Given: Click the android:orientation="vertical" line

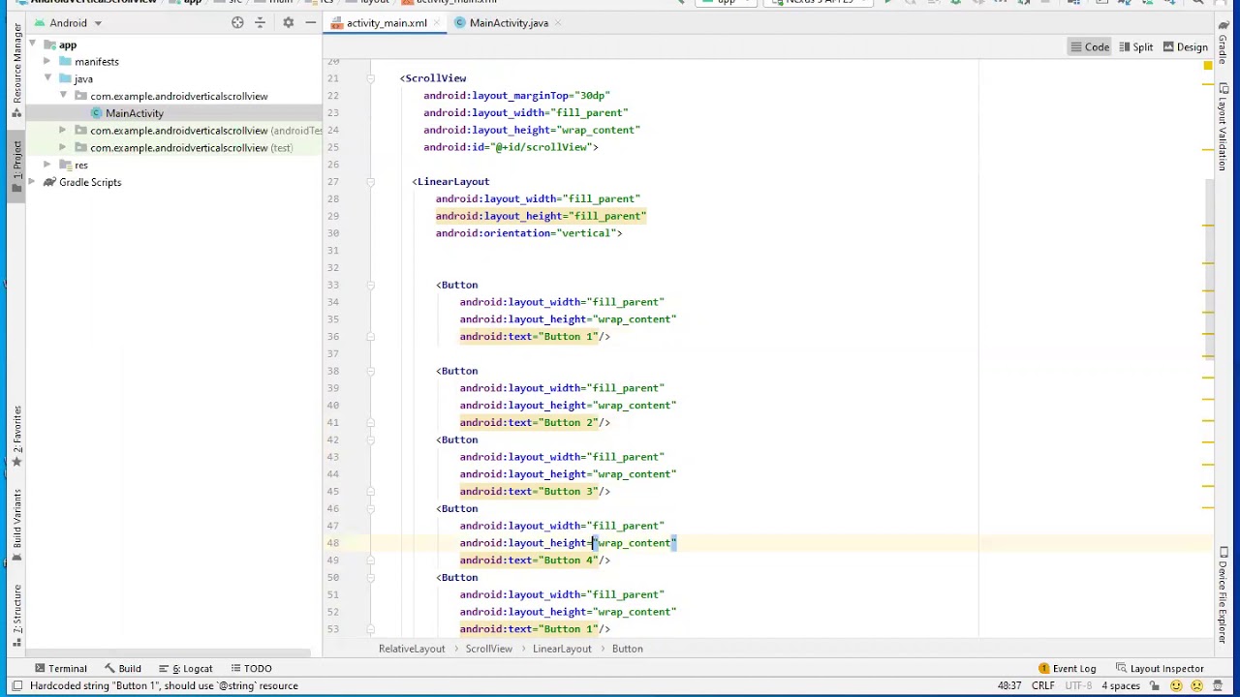Looking at the screenshot, I should 529,233.
